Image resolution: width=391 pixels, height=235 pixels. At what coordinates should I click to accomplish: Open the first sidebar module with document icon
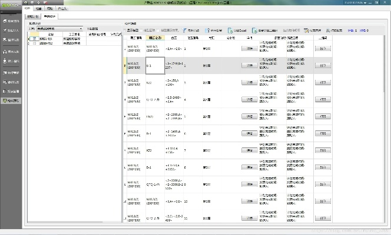tap(11, 22)
